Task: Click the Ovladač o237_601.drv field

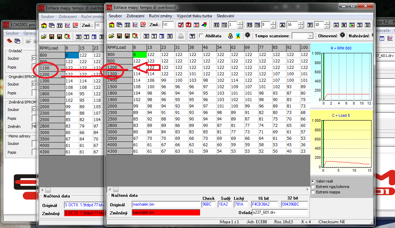Action: click(x=280, y=212)
